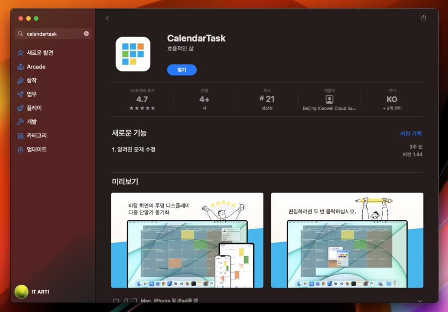Click the + 3개 언어 text

click(392, 108)
